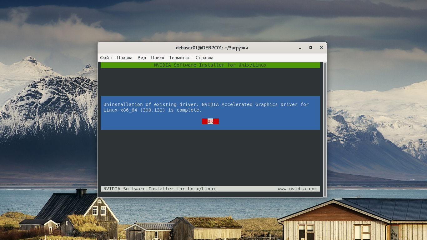427x240 pixels.
Task: Open the Поиск menu
Action: (x=158, y=58)
